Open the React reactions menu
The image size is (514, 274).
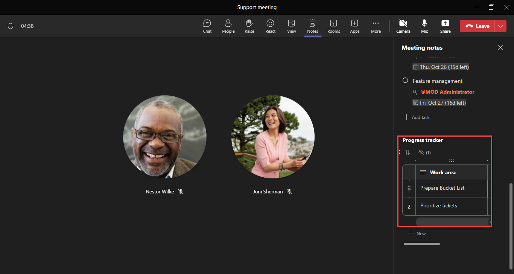(x=270, y=26)
